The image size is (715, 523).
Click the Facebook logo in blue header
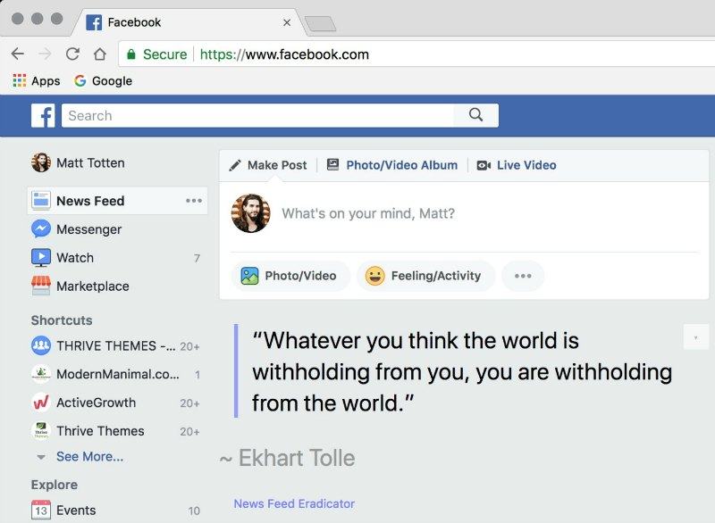pos(43,116)
